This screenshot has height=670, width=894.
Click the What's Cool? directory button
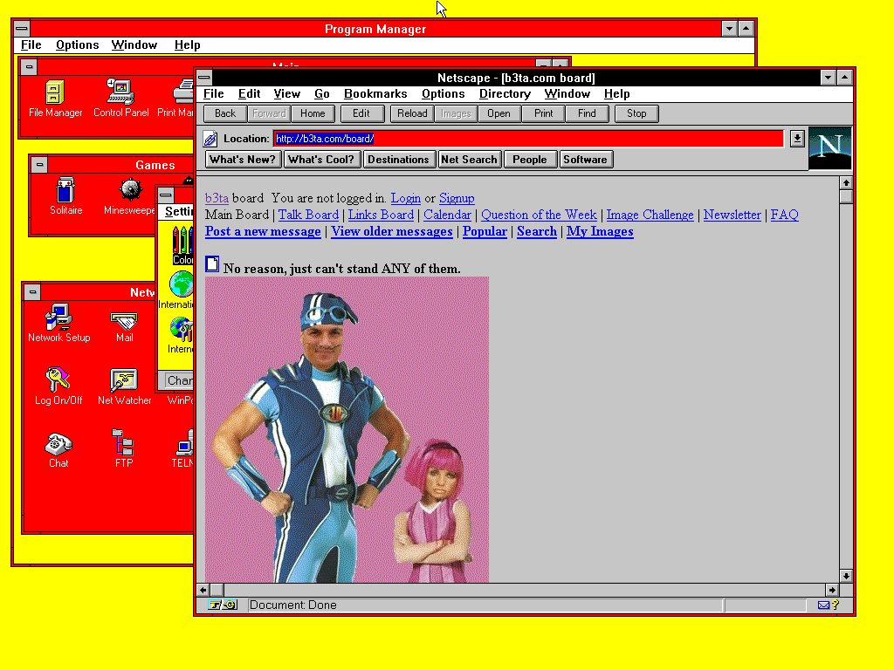(x=321, y=160)
